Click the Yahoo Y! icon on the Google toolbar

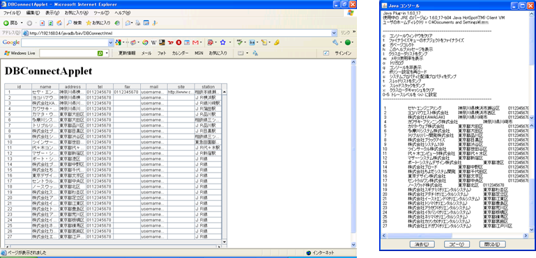171,42
